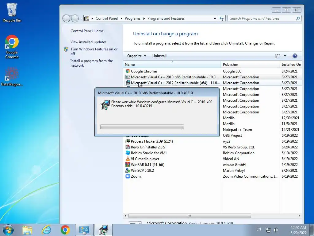
Task: Switch to the Windows Installer taskbar button
Action: [103, 230]
